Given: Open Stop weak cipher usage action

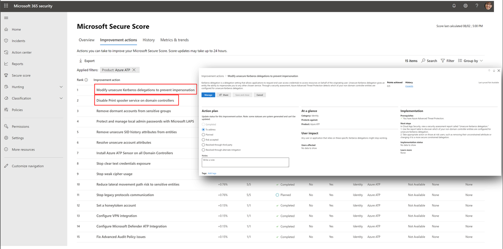Looking at the screenshot, I should click(x=114, y=174).
